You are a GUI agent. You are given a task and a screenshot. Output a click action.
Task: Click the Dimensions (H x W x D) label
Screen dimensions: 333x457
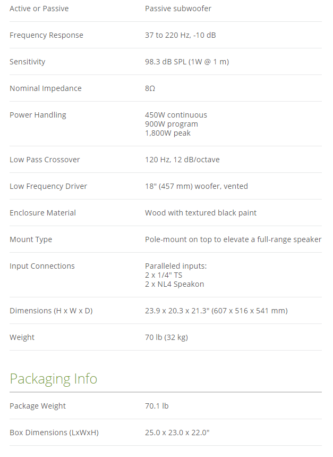[51, 311]
